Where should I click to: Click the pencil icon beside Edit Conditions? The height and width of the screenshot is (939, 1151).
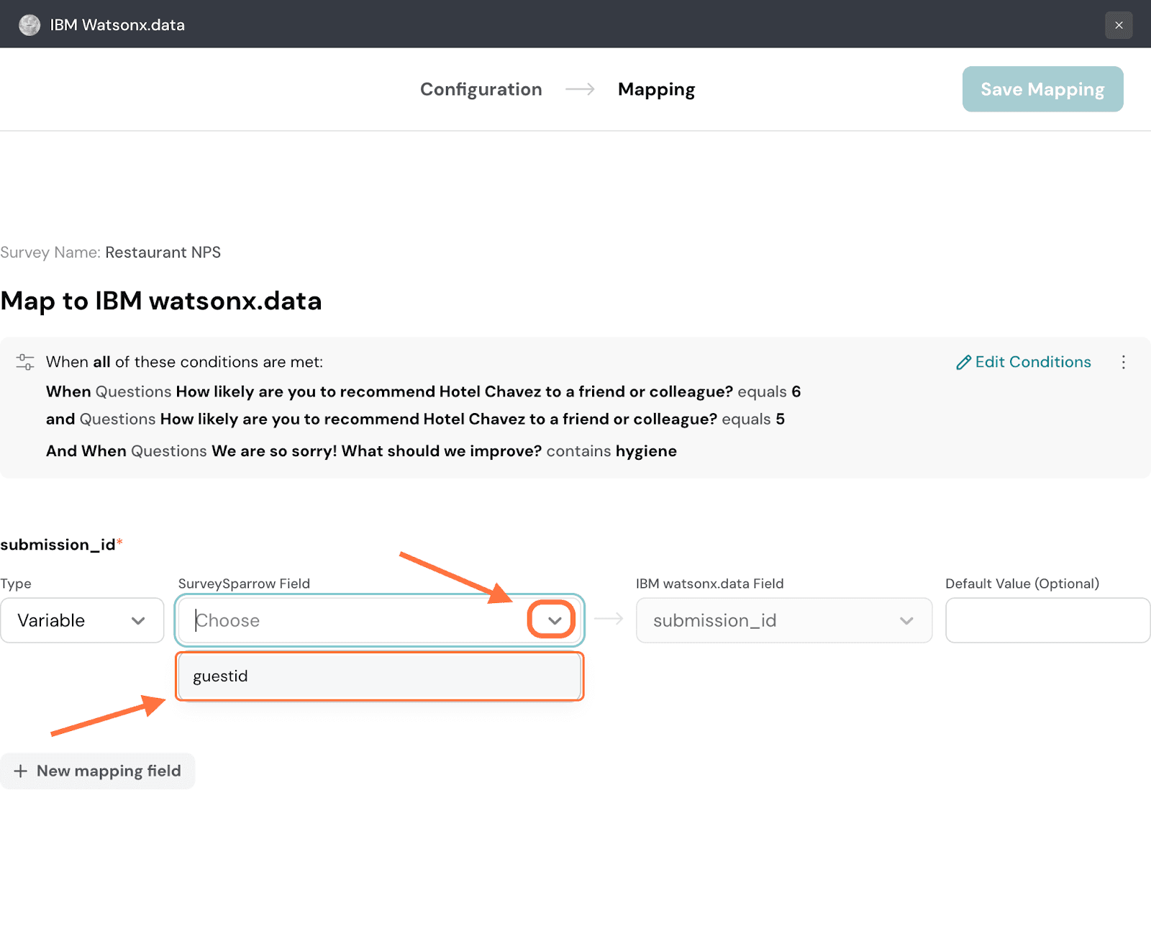[963, 363]
